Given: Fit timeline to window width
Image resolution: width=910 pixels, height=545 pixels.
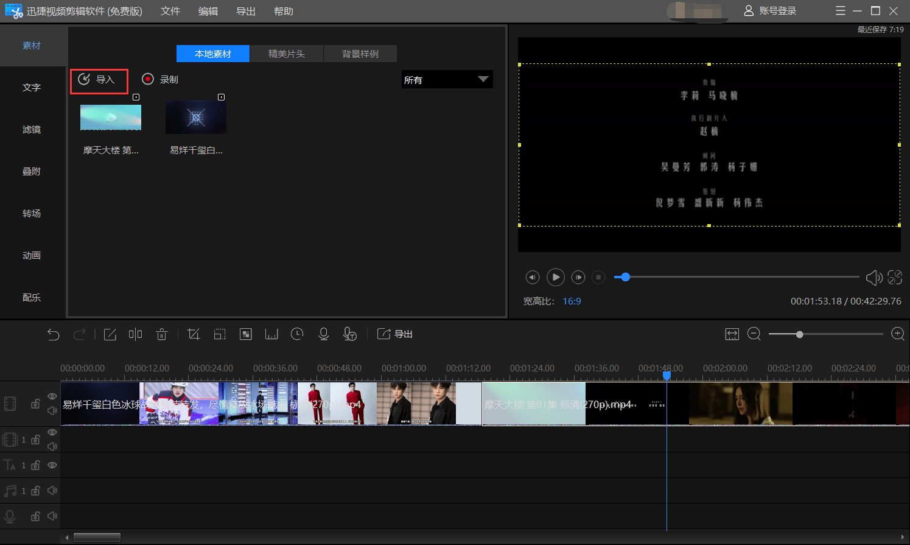Looking at the screenshot, I should [x=732, y=334].
